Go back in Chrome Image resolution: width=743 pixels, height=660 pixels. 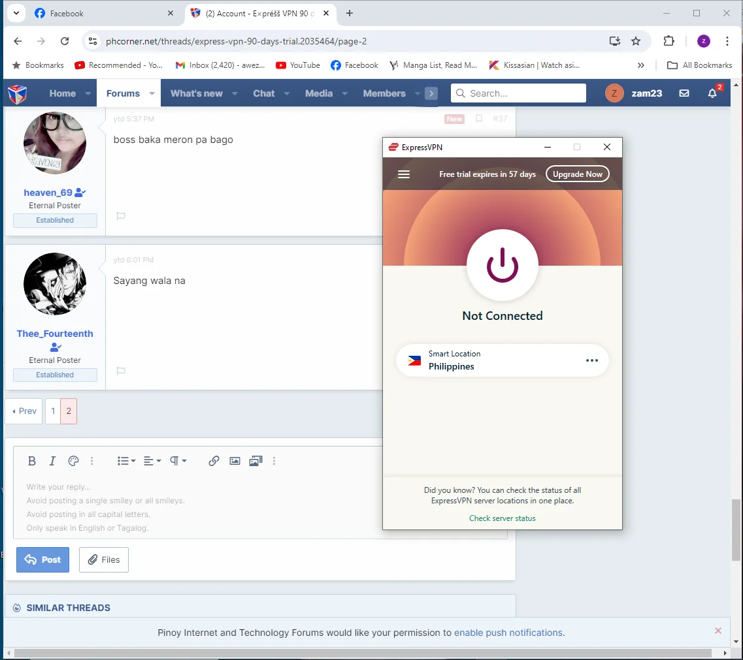[x=18, y=41]
